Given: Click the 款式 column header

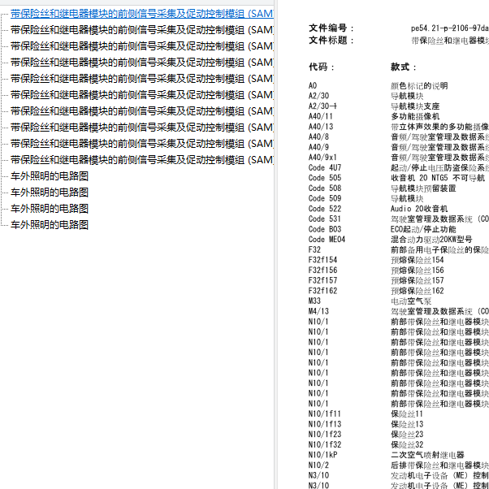Looking at the screenshot, I should 404,67.
